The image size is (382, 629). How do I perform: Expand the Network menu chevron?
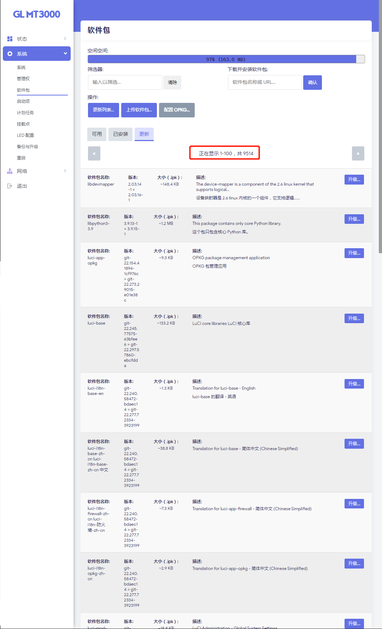[65, 171]
